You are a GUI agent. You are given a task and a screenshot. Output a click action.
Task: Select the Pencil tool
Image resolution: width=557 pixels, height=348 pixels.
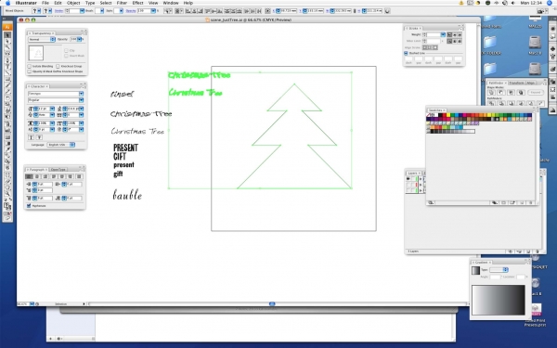pyautogui.click(x=7, y=92)
